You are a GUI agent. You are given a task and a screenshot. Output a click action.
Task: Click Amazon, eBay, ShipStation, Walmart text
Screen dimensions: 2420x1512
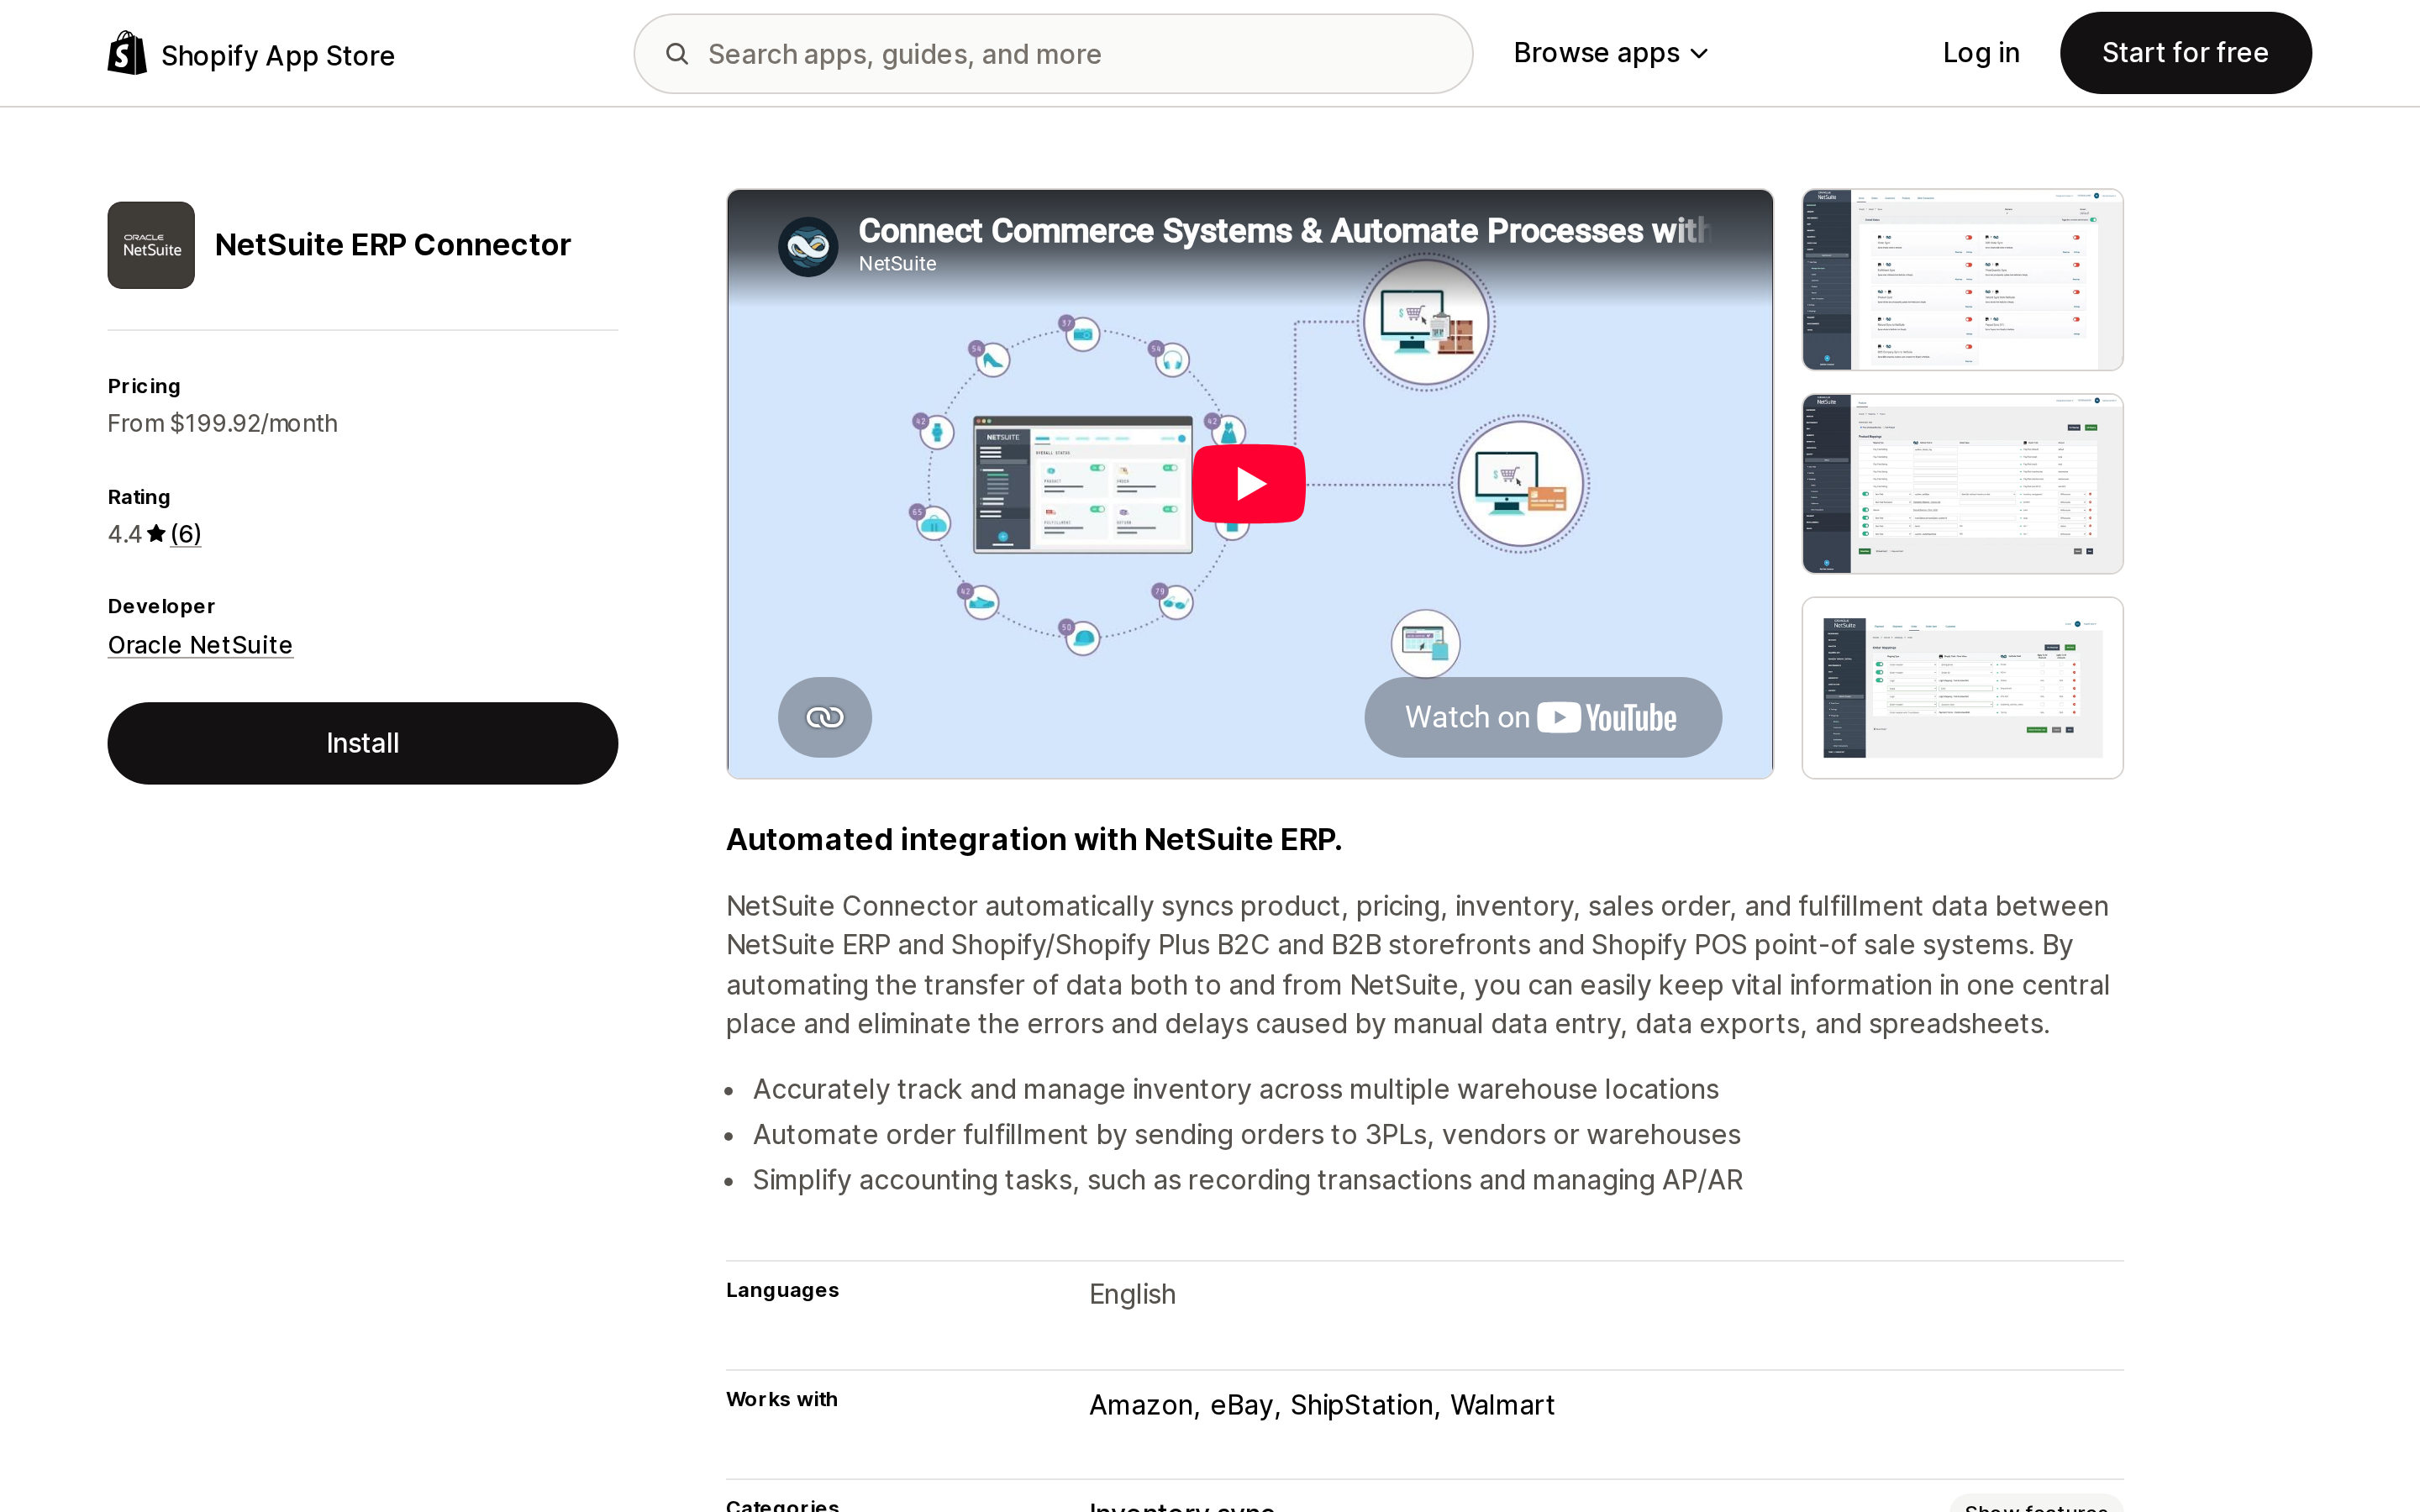(x=1322, y=1405)
